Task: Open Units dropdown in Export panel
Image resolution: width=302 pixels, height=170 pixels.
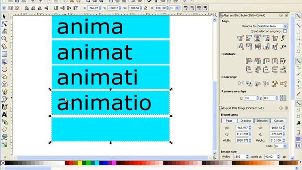Action: coord(281,146)
